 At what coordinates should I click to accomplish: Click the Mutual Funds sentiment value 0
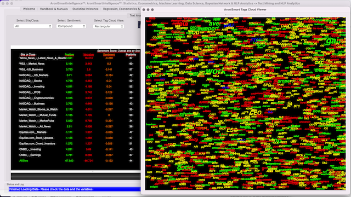click(109, 115)
